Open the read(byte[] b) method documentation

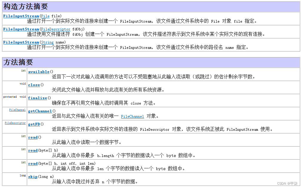(33, 150)
